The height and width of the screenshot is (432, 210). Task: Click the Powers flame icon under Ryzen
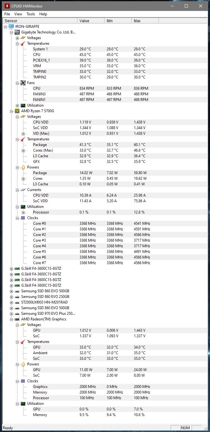(23, 167)
